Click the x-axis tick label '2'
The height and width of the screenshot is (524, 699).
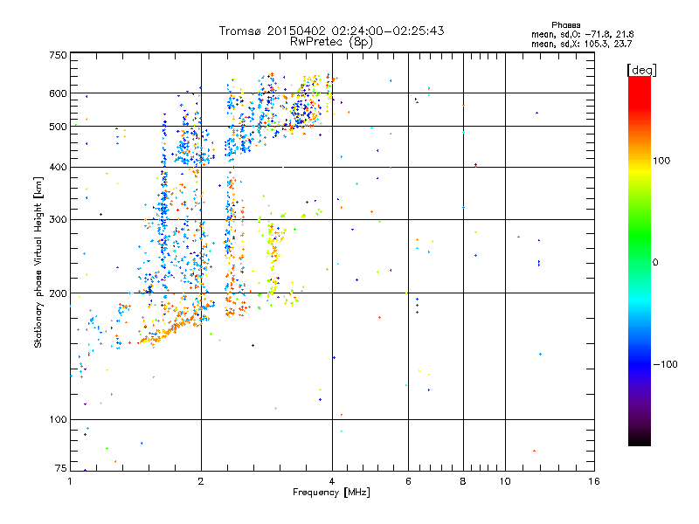point(201,481)
